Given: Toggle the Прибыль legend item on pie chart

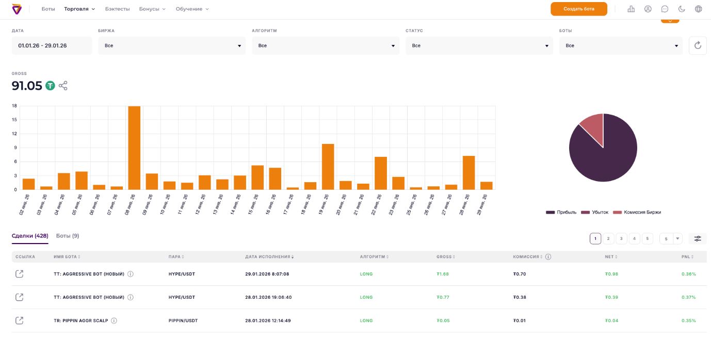Looking at the screenshot, I should point(561,212).
